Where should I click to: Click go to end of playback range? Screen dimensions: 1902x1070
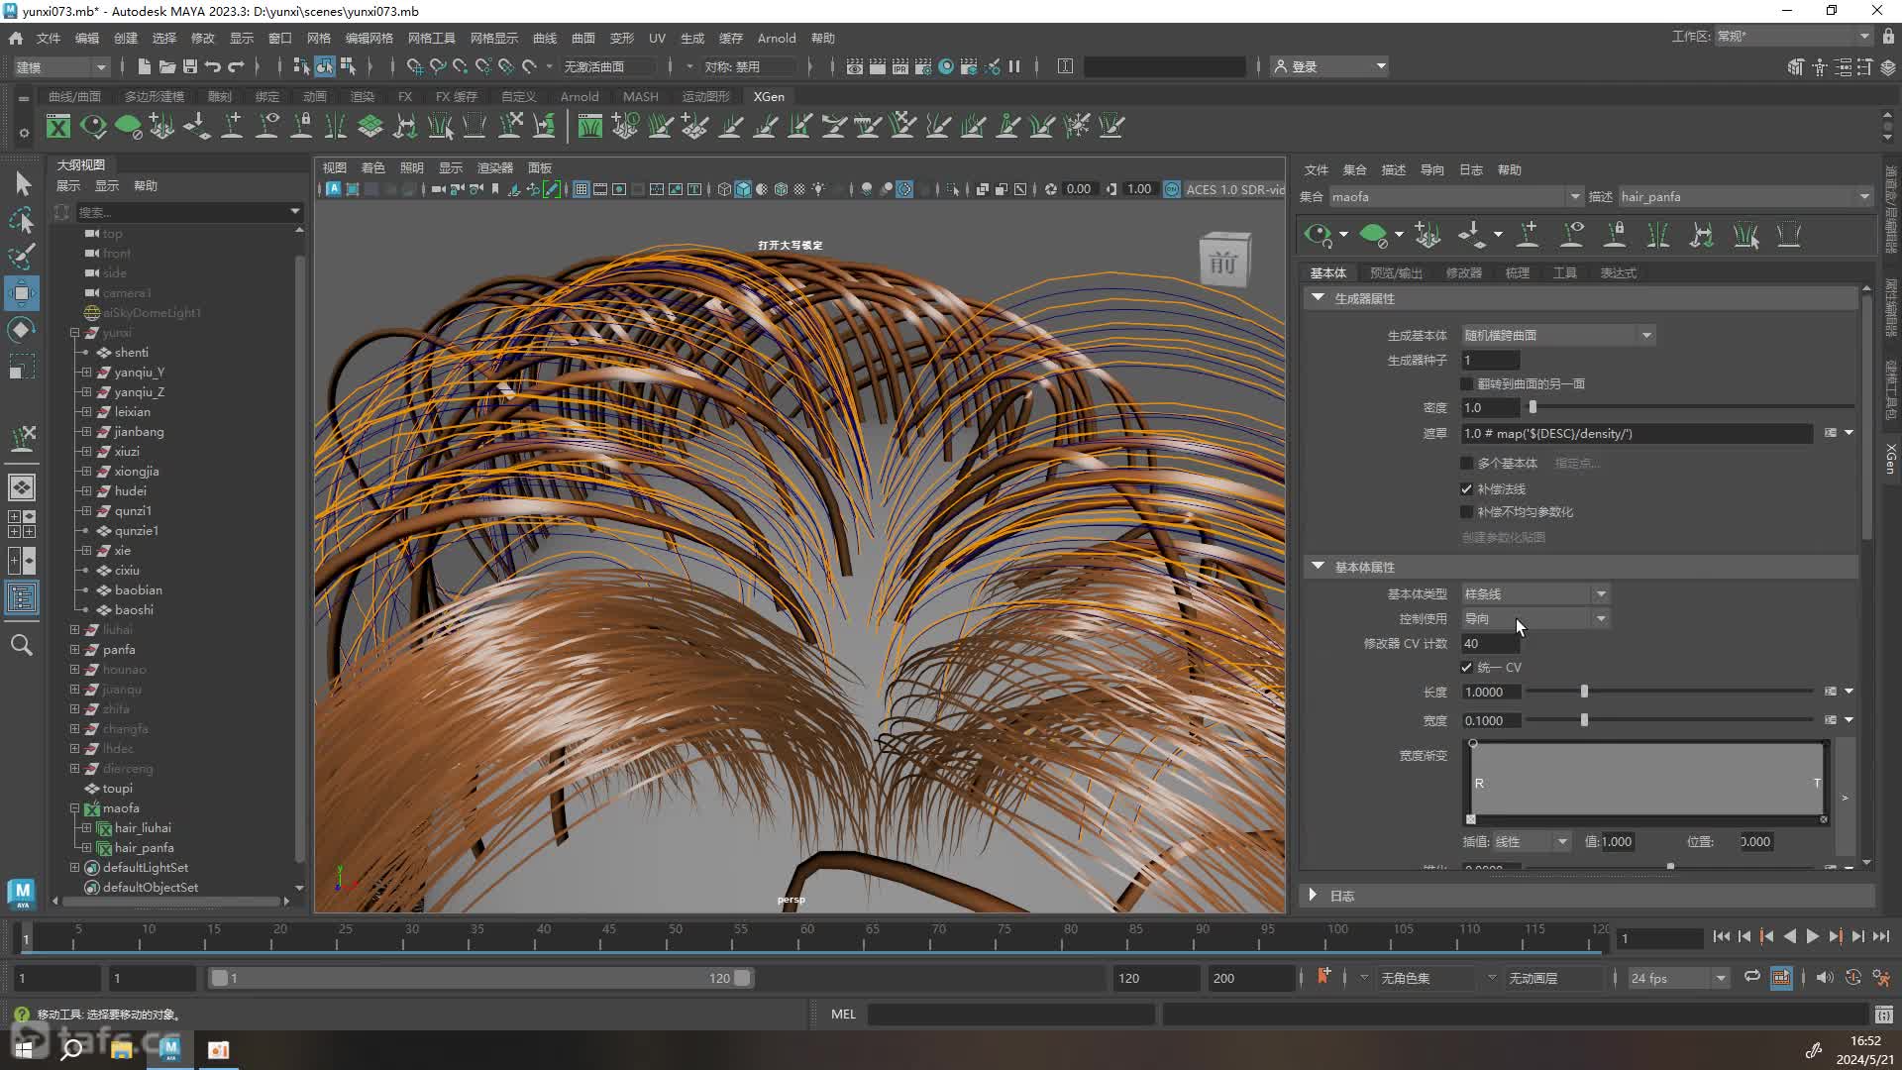point(1880,936)
